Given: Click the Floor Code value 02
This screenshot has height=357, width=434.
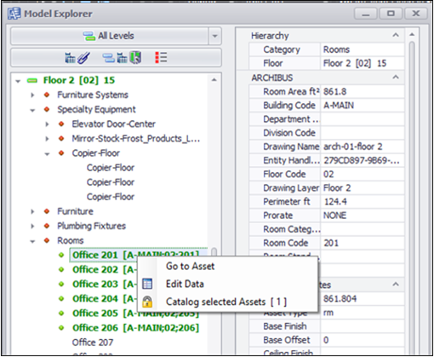Looking at the screenshot, I should [328, 174].
